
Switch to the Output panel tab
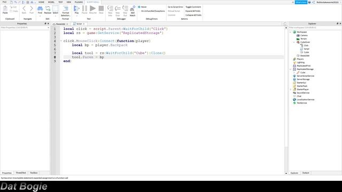tap(306, 173)
